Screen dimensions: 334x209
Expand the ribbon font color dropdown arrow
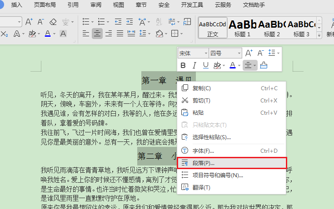click(x=54, y=34)
